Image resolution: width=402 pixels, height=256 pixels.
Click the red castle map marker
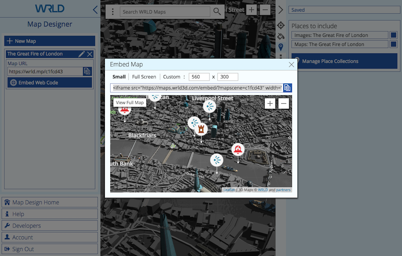pyautogui.click(x=201, y=129)
